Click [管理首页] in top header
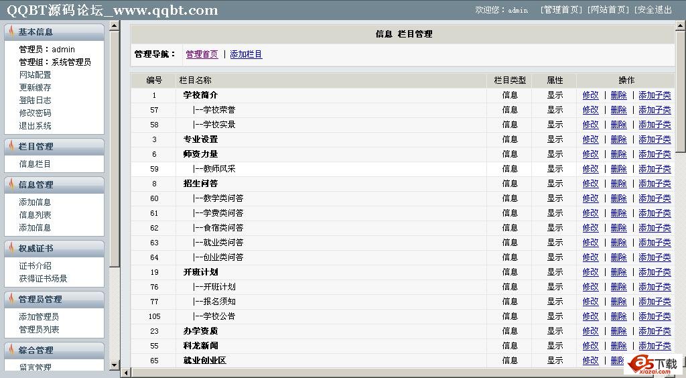This screenshot has width=686, height=378. click(561, 9)
